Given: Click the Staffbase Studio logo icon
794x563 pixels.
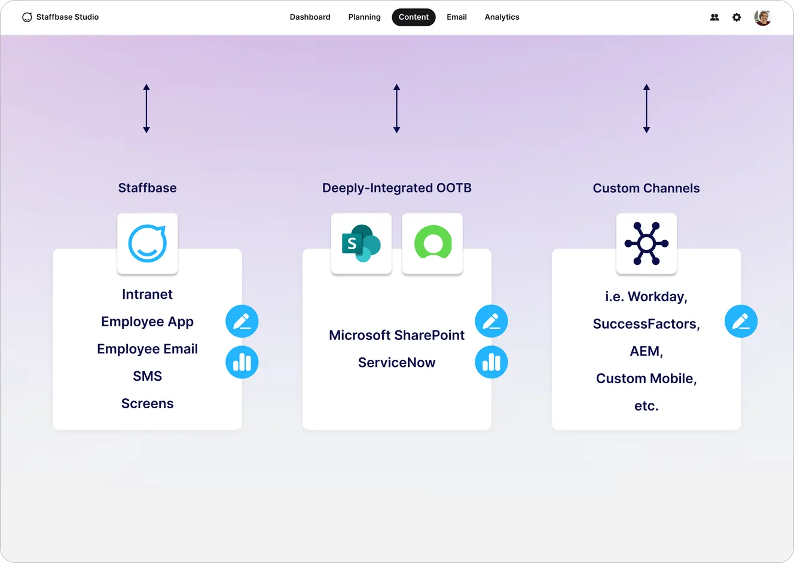Looking at the screenshot, I should (x=27, y=17).
